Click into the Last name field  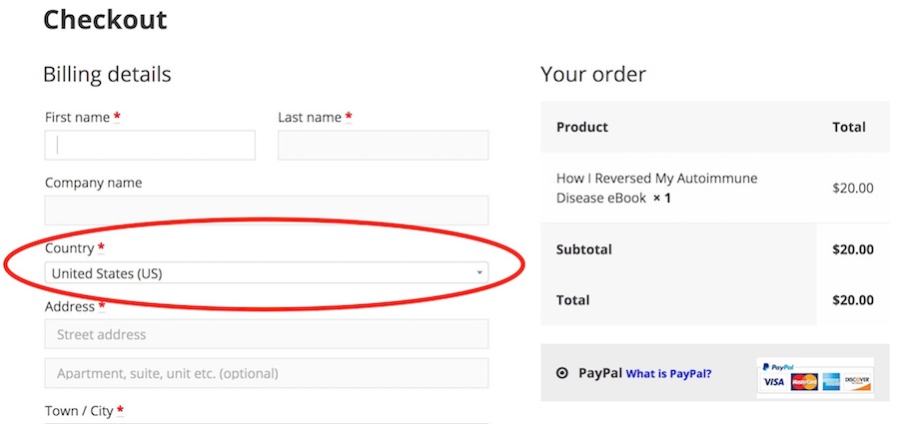[x=383, y=146]
